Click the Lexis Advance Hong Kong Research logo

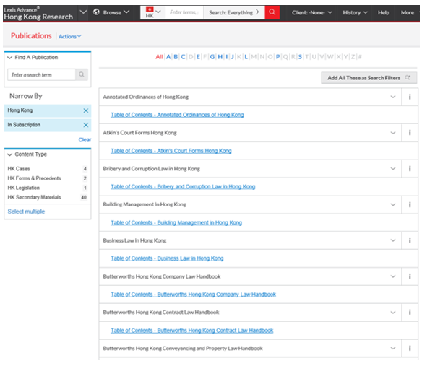pos(38,14)
